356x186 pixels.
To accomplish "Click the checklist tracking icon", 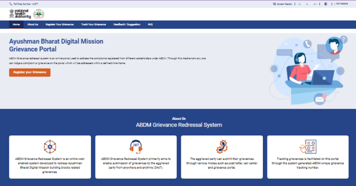I will [308, 147].
